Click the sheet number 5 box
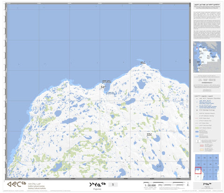The width and height of the screenshot is (224, 193). [x=113, y=185]
